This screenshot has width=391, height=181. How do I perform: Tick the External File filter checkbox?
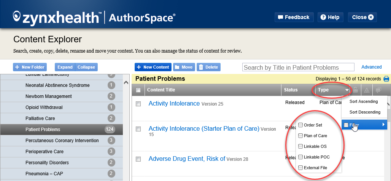[301, 168]
